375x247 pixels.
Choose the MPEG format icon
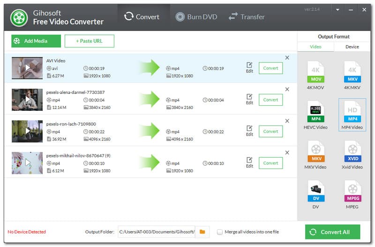click(x=352, y=192)
